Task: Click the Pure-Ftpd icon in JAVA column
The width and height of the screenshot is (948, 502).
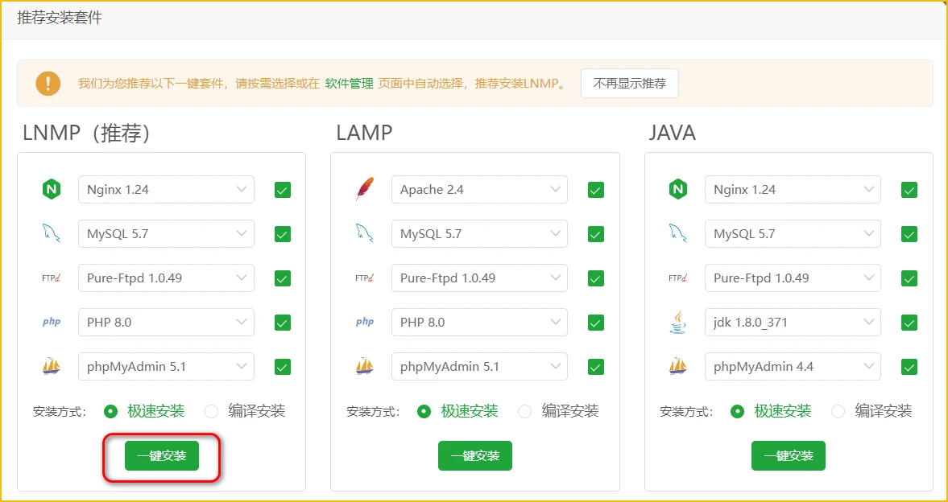Action: tap(678, 278)
